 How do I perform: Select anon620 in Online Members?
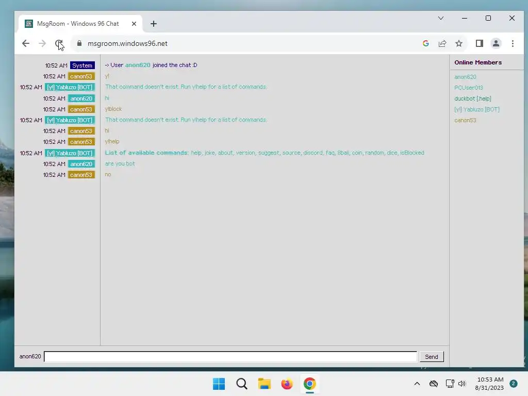(x=465, y=77)
